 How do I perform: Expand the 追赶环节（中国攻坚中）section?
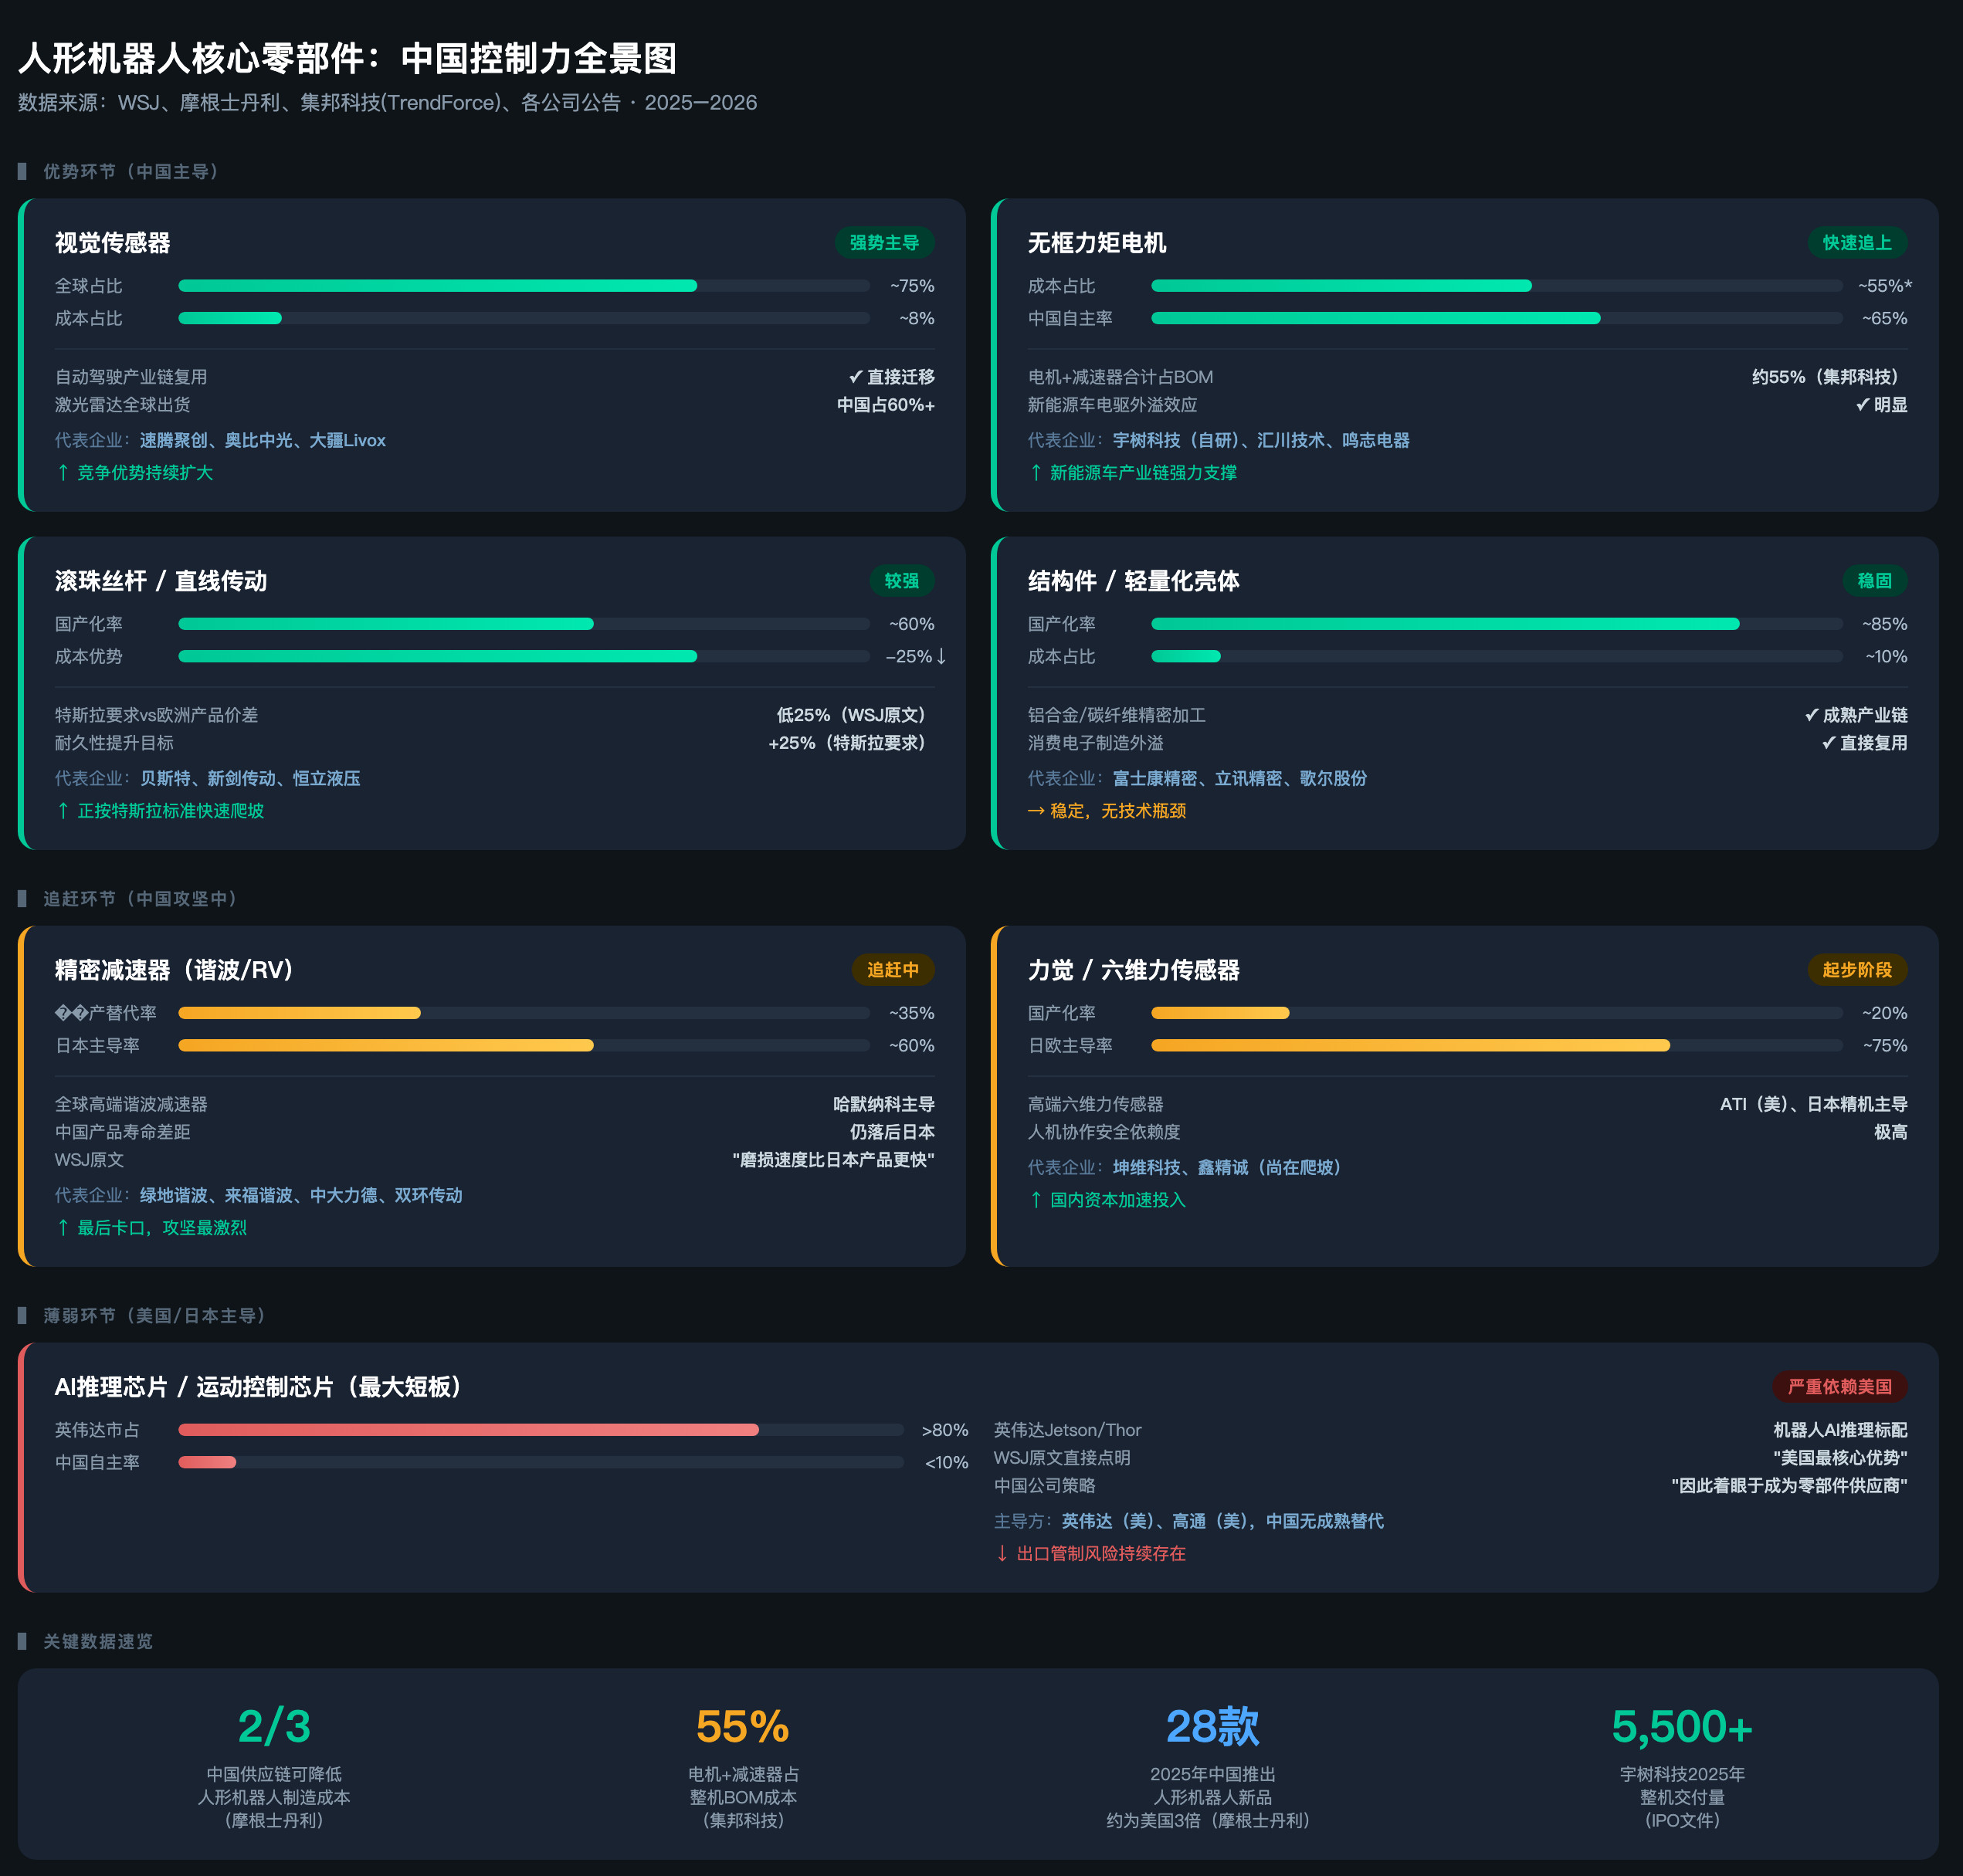pyautogui.click(x=138, y=898)
